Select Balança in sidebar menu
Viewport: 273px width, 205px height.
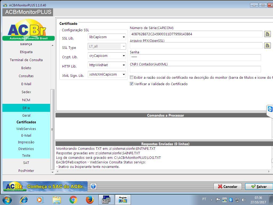[26, 44]
